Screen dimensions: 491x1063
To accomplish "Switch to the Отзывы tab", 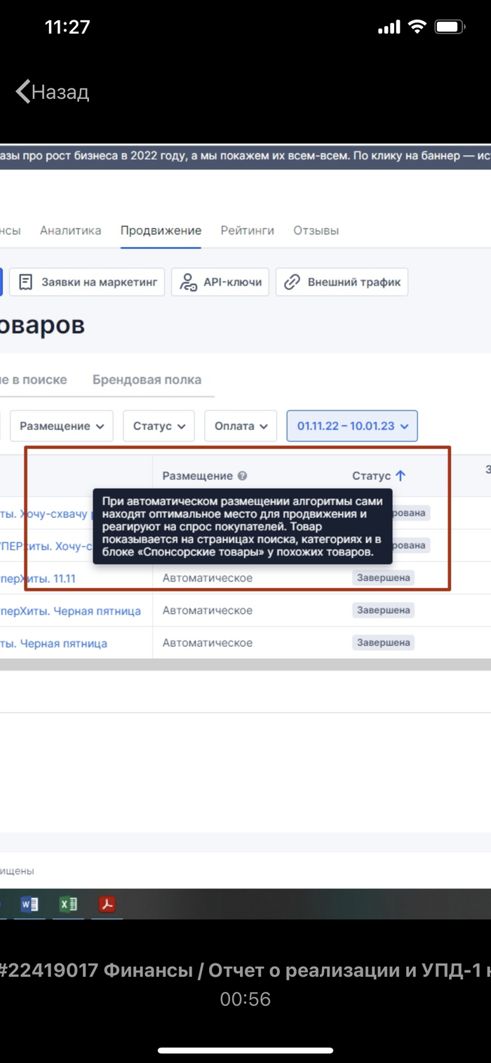I will point(316,230).
